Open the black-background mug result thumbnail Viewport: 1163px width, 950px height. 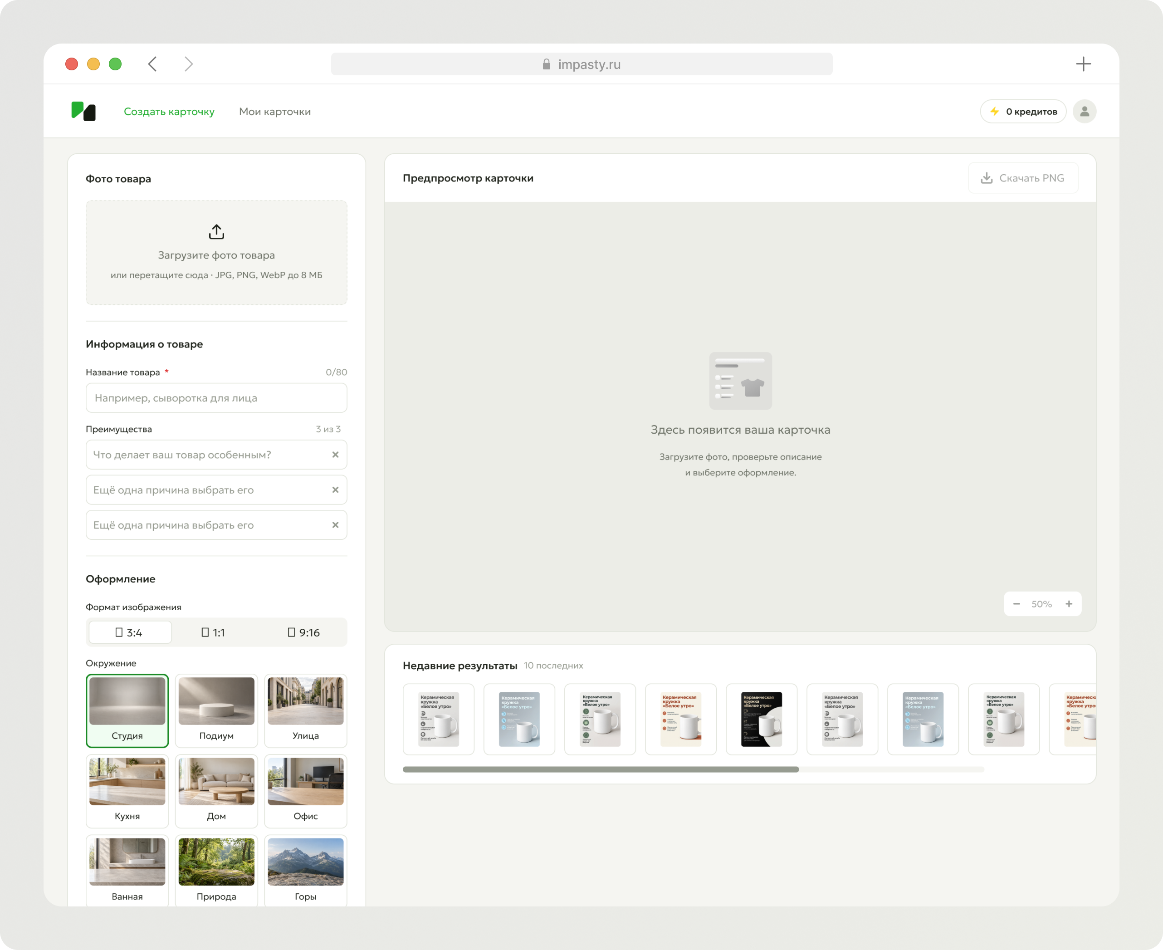click(x=762, y=719)
